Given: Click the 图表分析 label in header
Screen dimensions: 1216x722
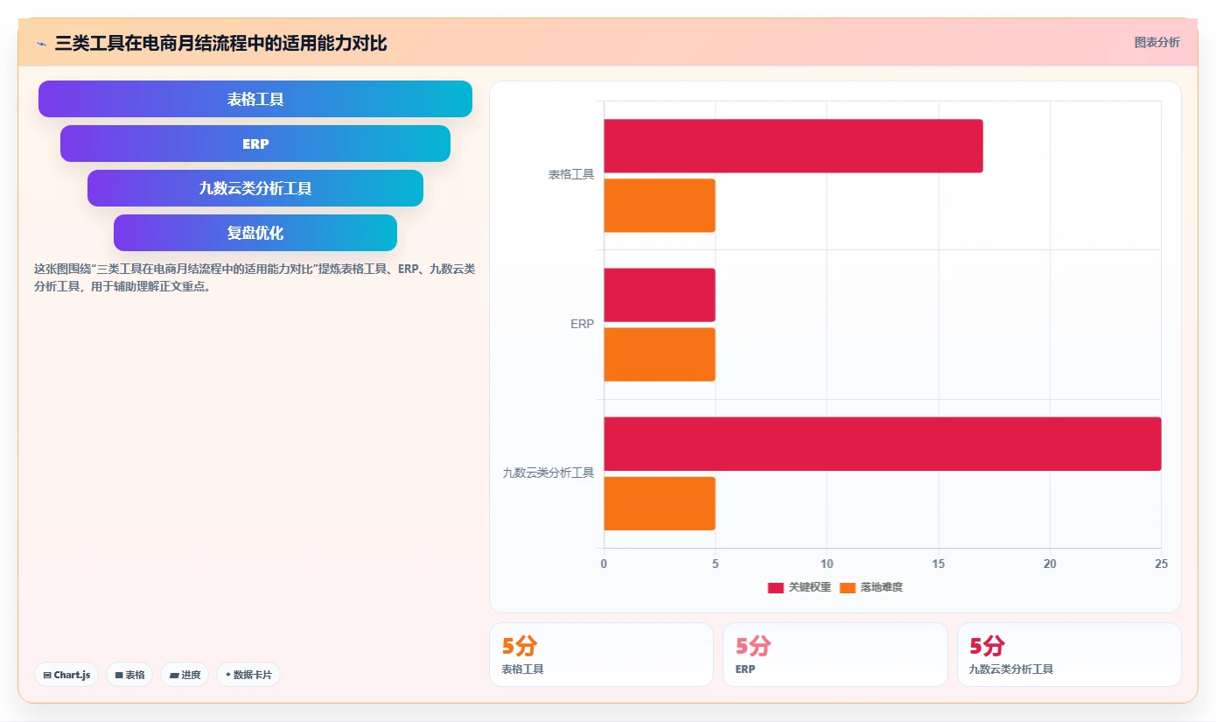Looking at the screenshot, I should click(x=1157, y=42).
